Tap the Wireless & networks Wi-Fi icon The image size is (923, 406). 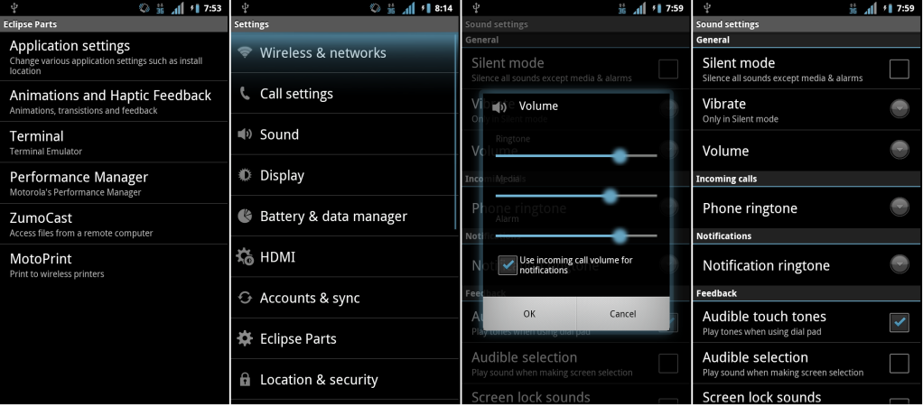(245, 52)
